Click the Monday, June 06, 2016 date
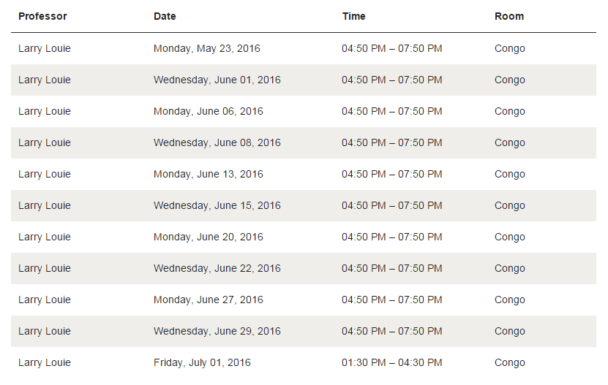 pyautogui.click(x=209, y=111)
